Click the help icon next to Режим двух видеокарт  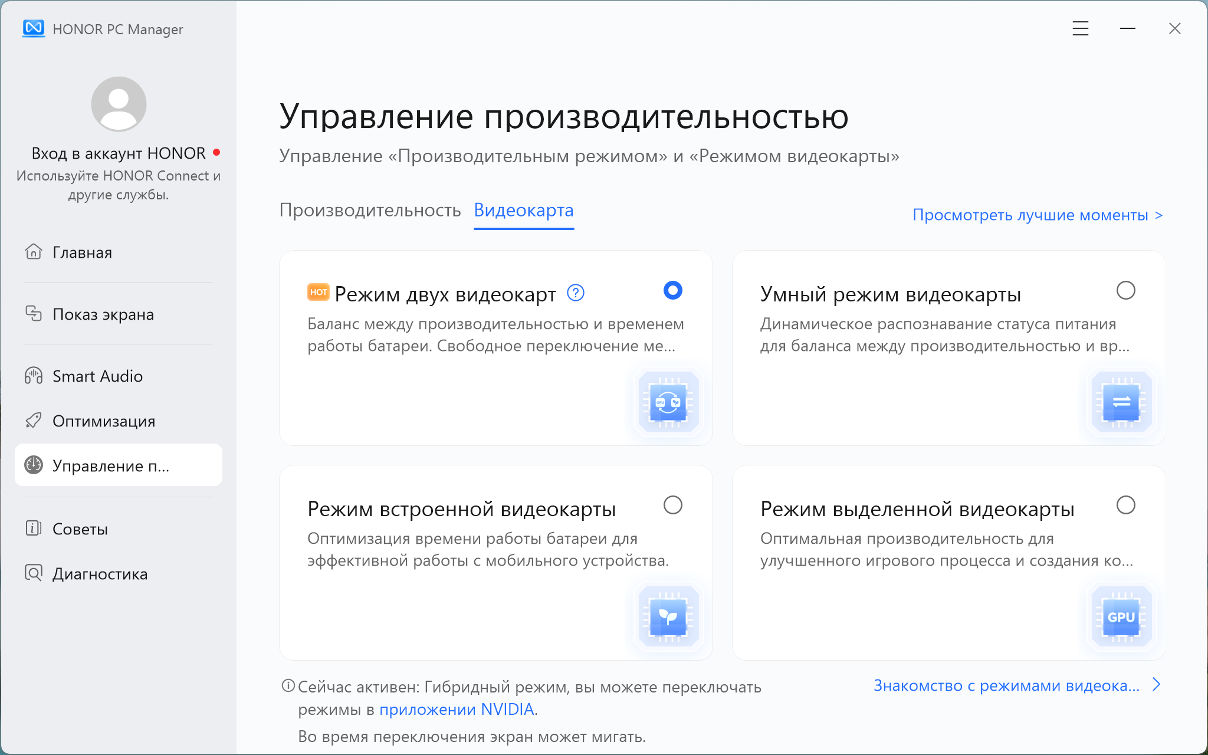click(x=575, y=293)
